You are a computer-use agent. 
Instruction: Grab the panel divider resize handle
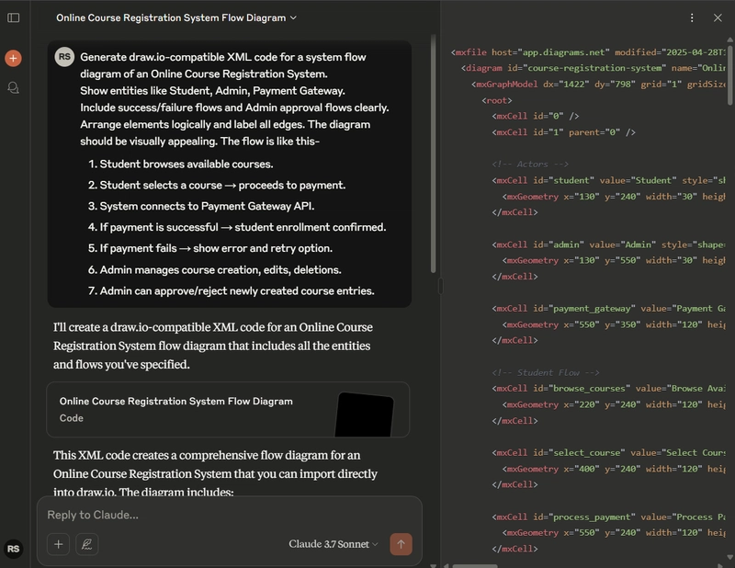click(440, 286)
